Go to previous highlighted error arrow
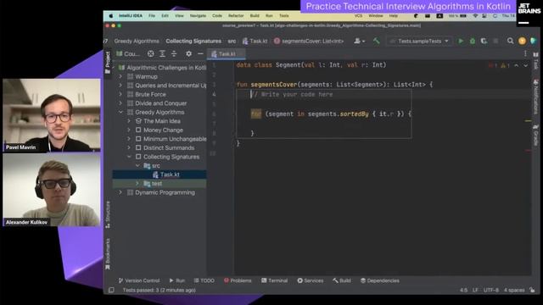The width and height of the screenshot is (543, 305). point(517,65)
